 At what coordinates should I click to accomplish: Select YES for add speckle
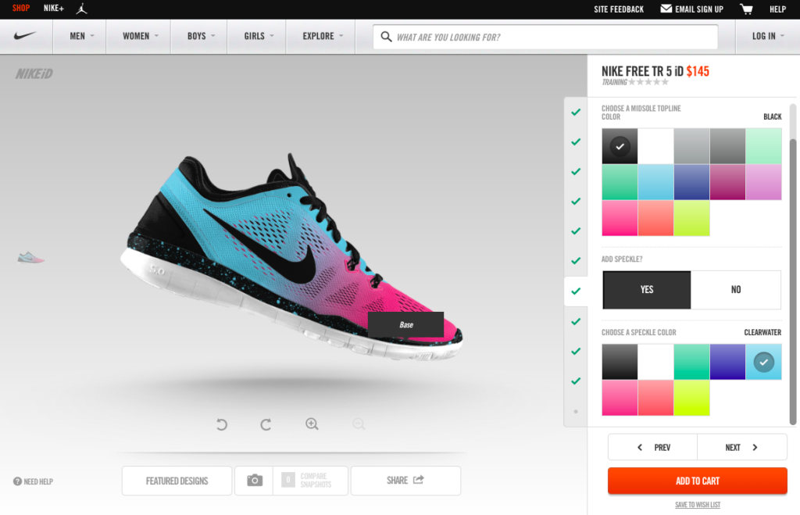point(647,290)
